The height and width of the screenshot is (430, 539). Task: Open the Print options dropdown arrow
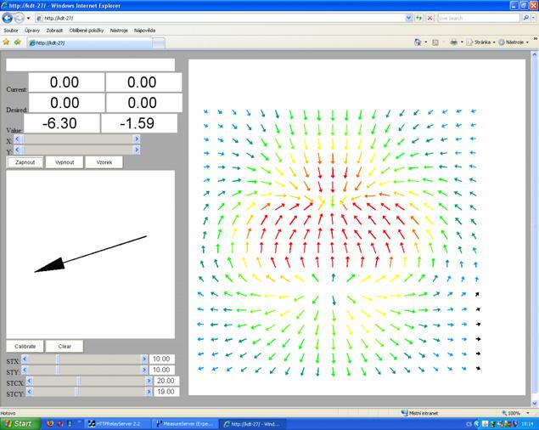pyautogui.click(x=462, y=42)
